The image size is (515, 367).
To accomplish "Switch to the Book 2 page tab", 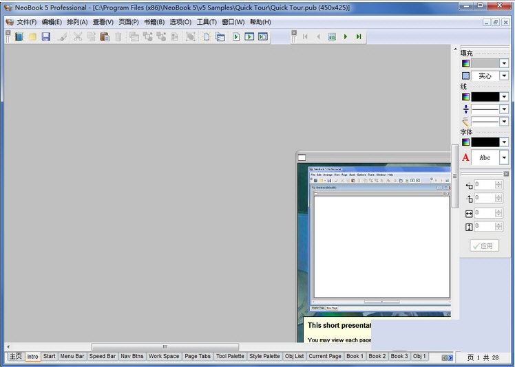I will [x=377, y=356].
